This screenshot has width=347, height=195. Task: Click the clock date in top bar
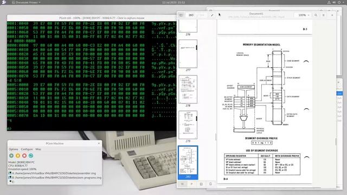pos(173,2)
